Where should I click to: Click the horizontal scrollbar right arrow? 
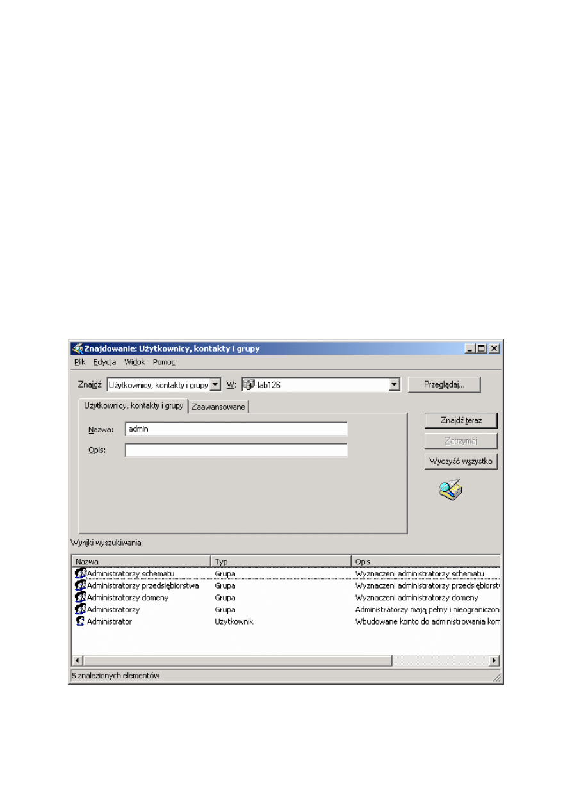point(494,660)
